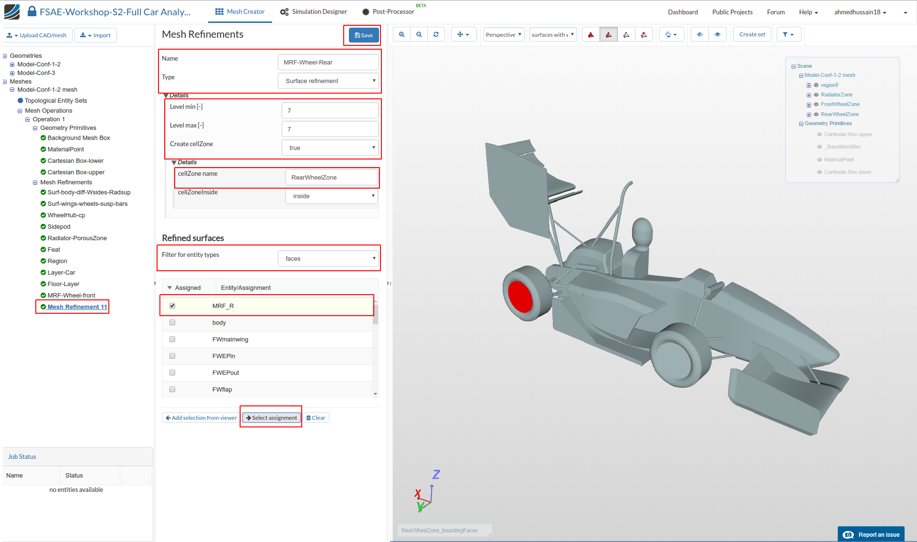Click the show all eye icon
The image size is (917, 542).
coord(717,34)
